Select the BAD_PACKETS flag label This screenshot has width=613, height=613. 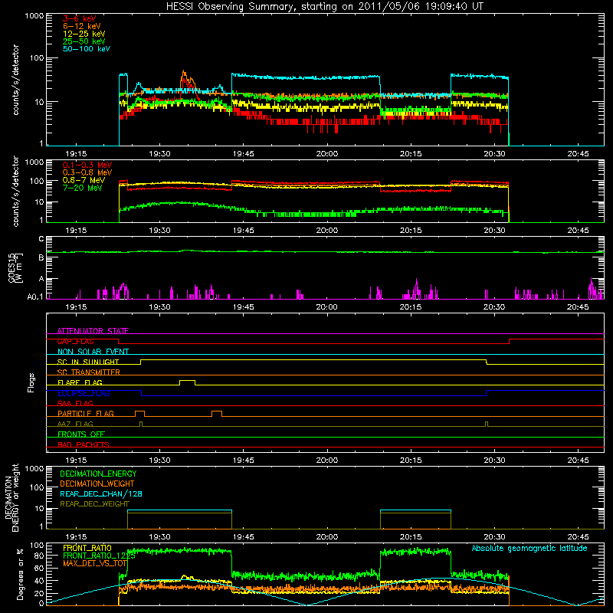point(84,444)
